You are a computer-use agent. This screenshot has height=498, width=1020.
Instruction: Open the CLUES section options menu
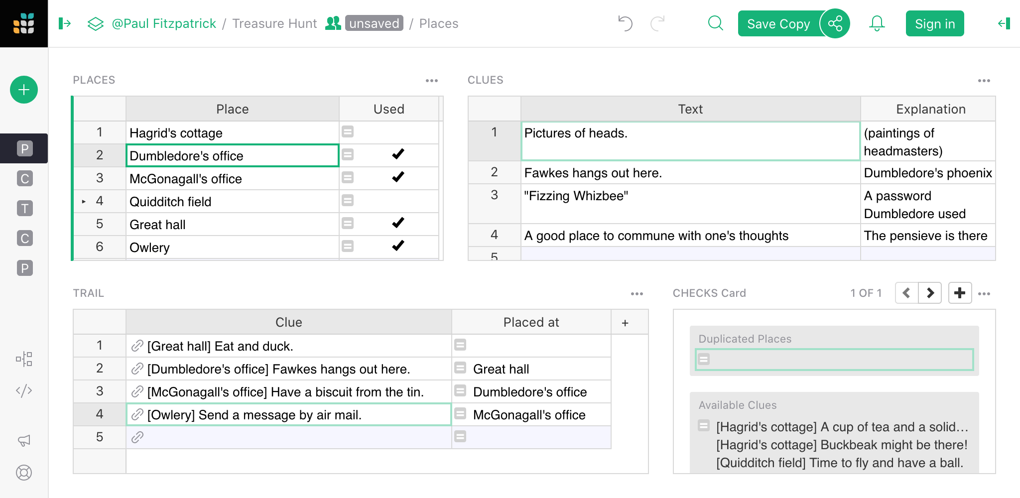coord(984,81)
